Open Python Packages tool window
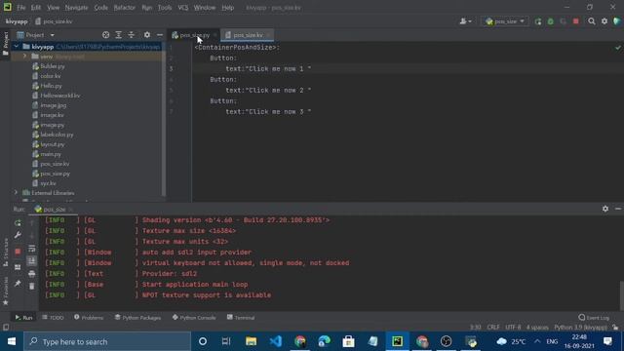 137,318
